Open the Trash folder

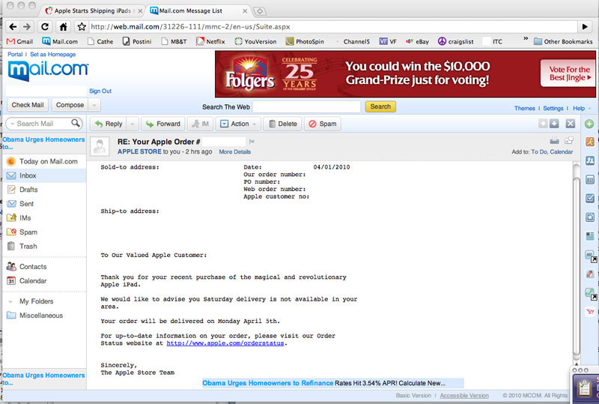(44, 247)
